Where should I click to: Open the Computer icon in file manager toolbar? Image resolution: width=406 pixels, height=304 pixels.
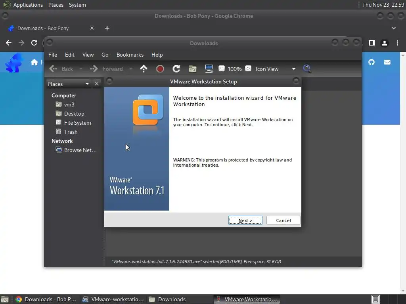pos(209,69)
